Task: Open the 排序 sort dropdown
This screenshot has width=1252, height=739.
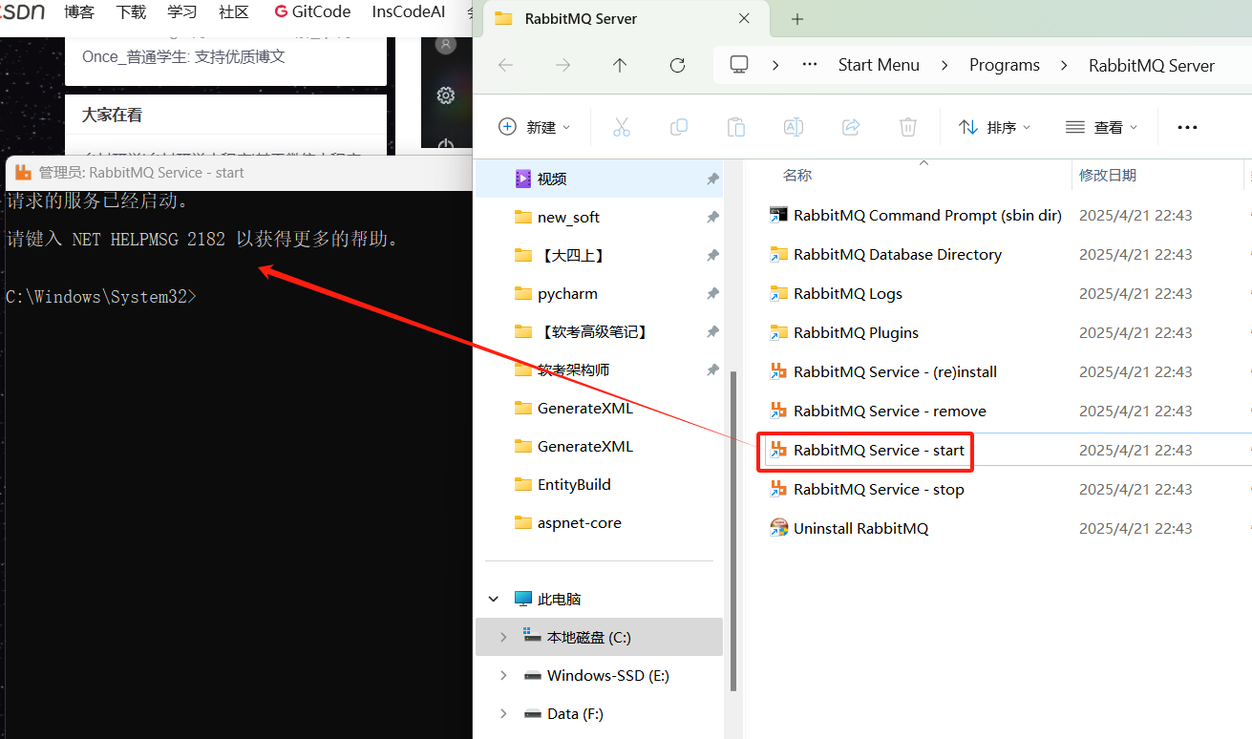Action: pyautogui.click(x=995, y=127)
